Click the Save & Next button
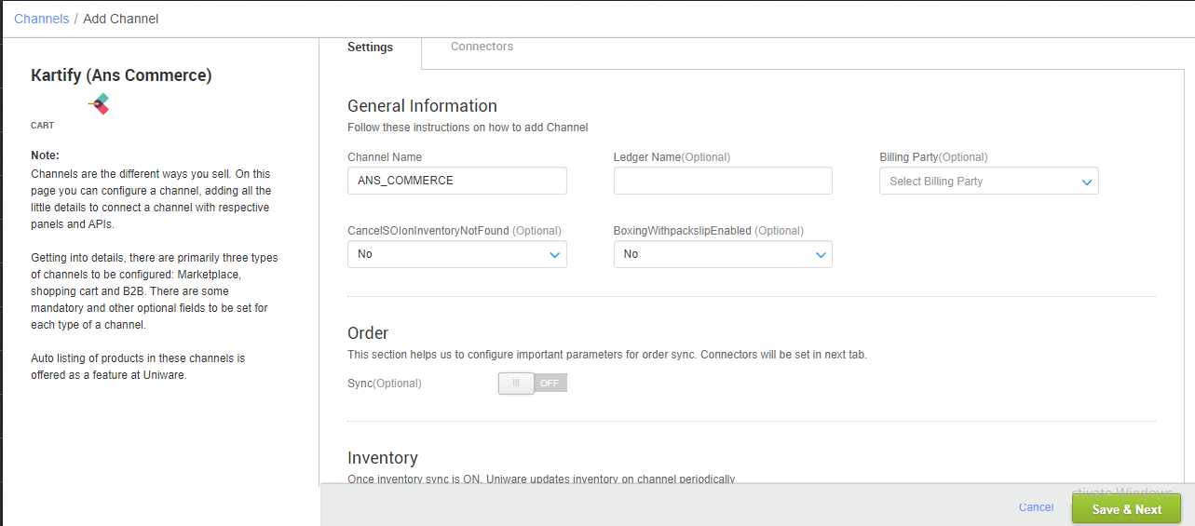Screen dimensions: 1195x526 [1126, 509]
